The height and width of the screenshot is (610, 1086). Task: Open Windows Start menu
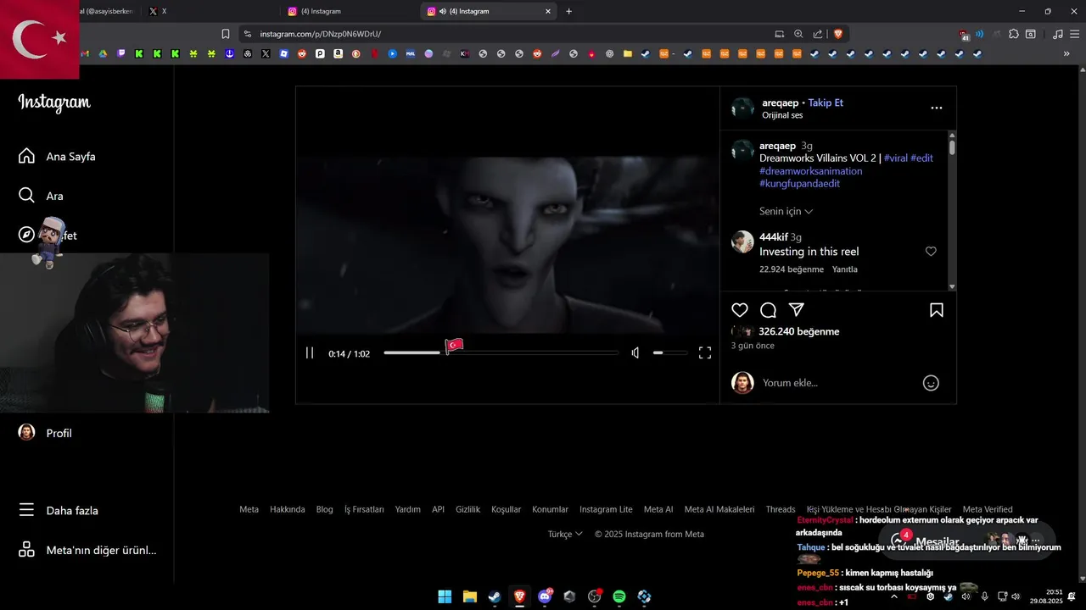[x=445, y=596]
